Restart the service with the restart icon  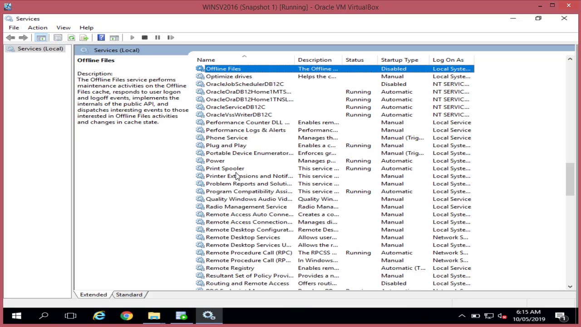click(171, 38)
